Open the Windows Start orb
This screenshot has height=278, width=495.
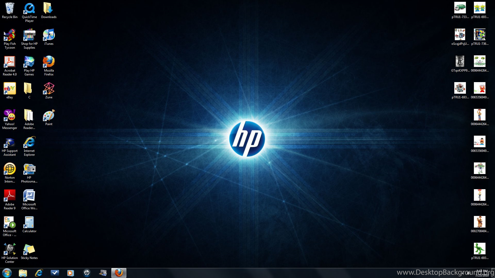point(7,273)
